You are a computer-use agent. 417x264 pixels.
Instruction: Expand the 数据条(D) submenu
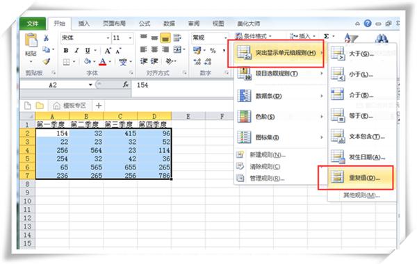(280, 96)
